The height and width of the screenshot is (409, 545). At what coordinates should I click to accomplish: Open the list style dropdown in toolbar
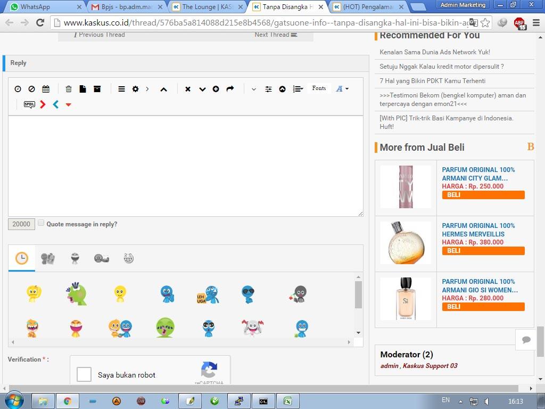298,89
